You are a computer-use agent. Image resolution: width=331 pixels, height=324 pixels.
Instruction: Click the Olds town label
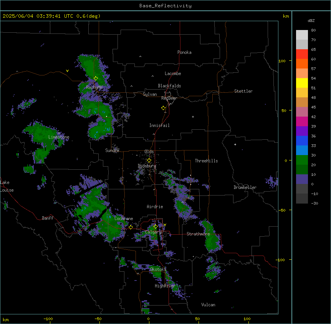pos(149,152)
